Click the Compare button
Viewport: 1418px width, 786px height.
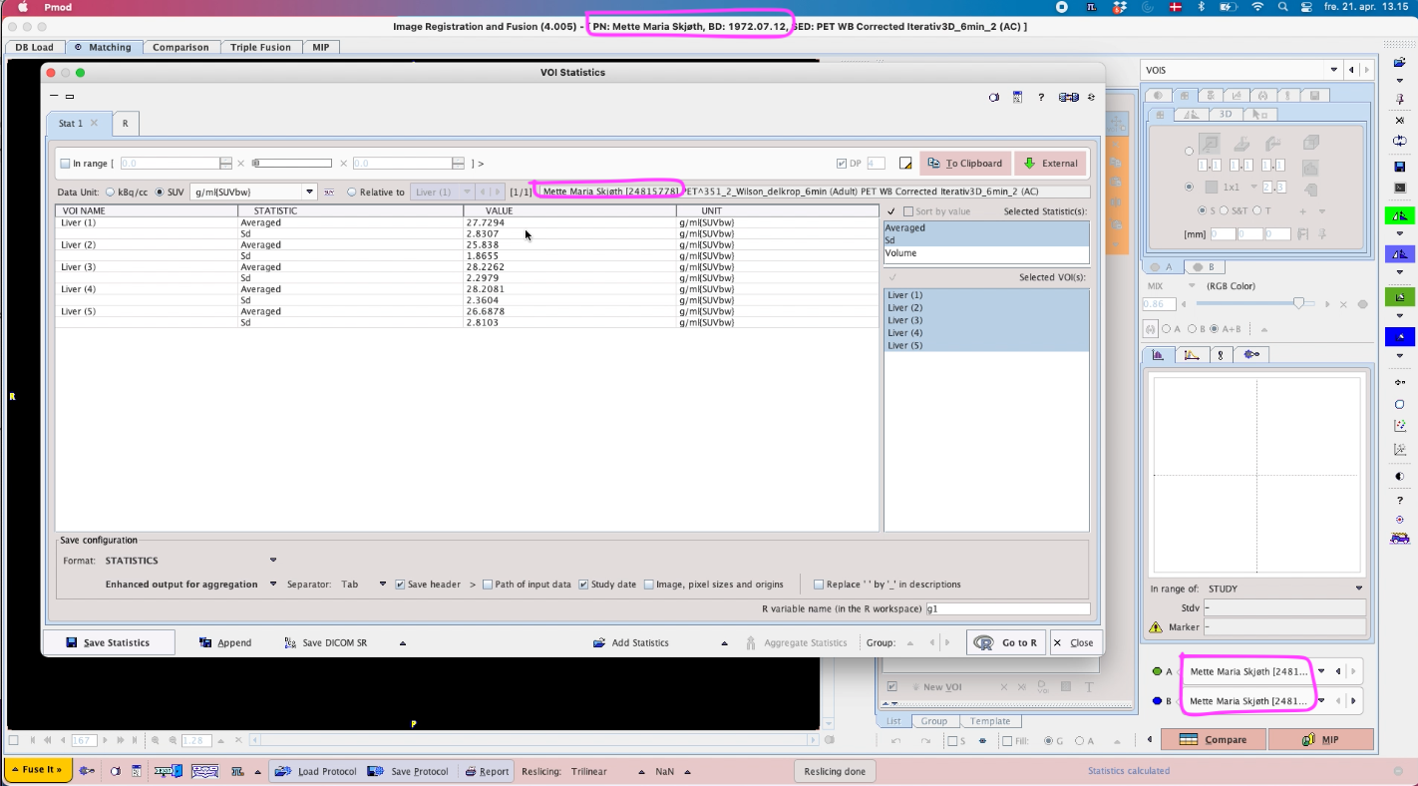1213,739
